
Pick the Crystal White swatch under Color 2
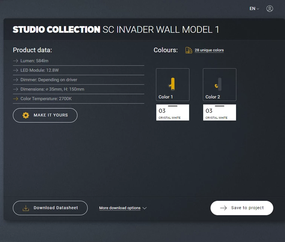(x=219, y=113)
